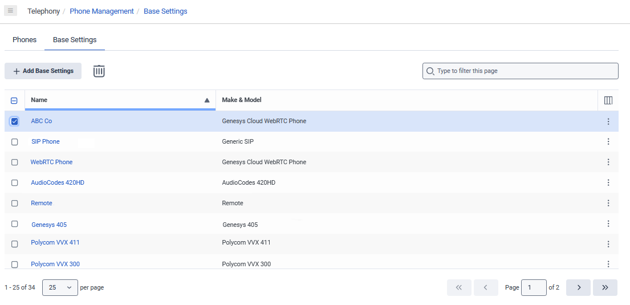Open the 25 per page dropdown
The image size is (630, 305).
tap(60, 288)
